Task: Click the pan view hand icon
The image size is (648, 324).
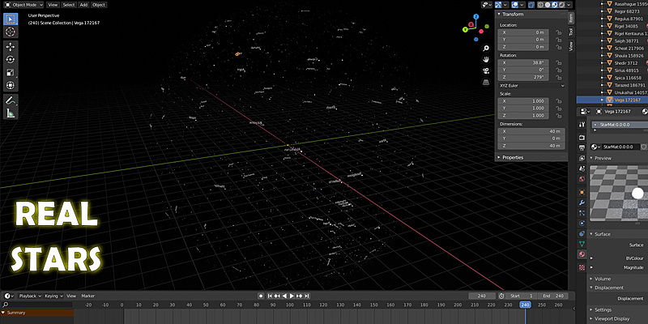Action: (x=485, y=59)
